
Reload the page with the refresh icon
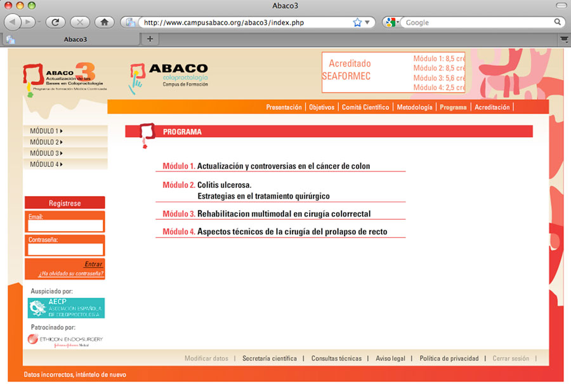click(55, 22)
